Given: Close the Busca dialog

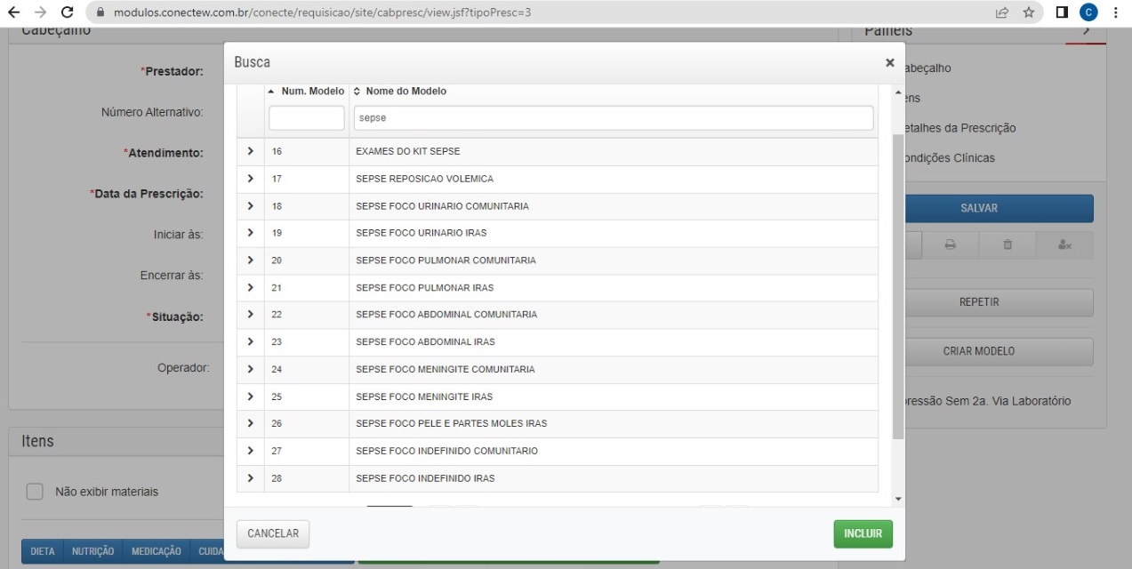Looking at the screenshot, I should (889, 63).
